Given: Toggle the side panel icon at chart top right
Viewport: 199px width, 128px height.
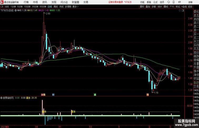Looking at the screenshot, I should pos(183,11).
